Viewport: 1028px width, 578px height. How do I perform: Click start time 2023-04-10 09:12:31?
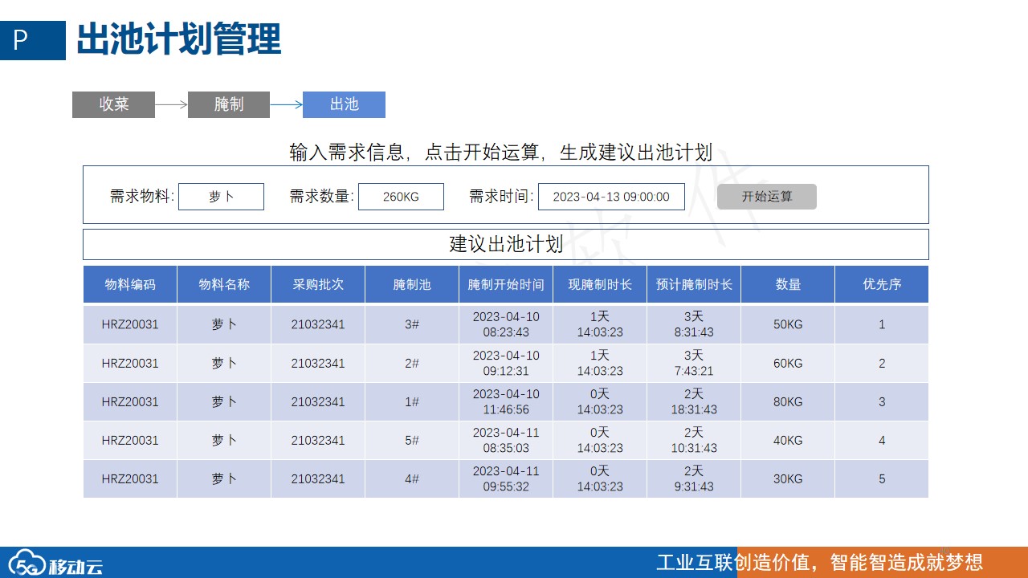(506, 363)
